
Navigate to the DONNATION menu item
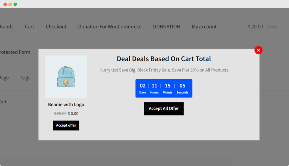pos(167,27)
